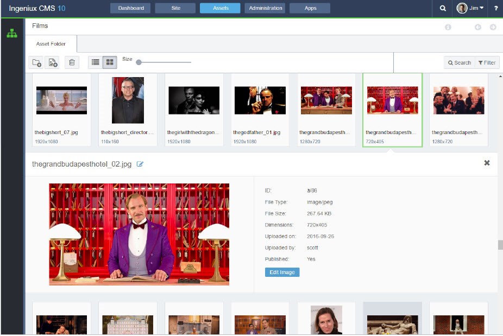Select the highlighted 720x405 Grand Budapest thumbnail
This screenshot has width=503, height=336.
click(392, 100)
